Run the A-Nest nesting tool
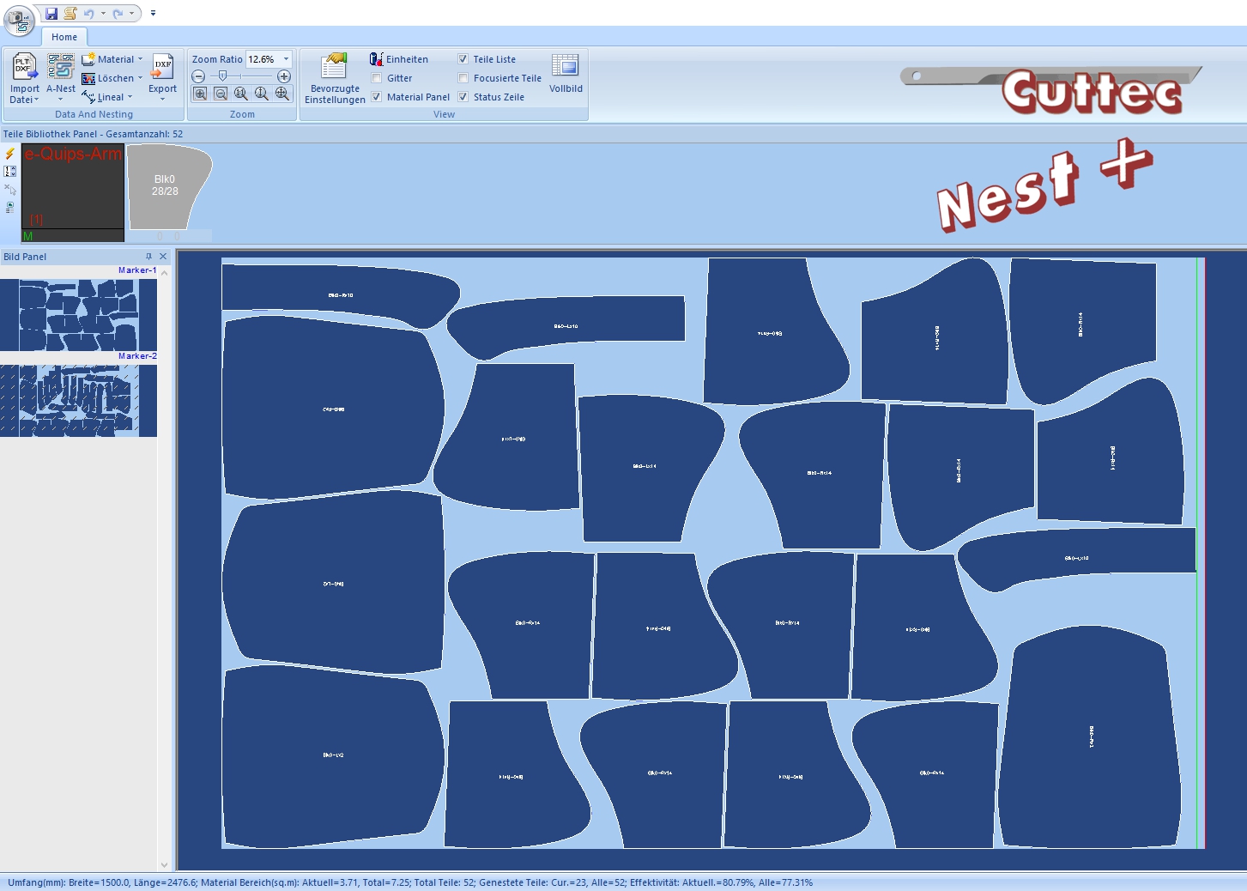Image resolution: width=1247 pixels, height=891 pixels. click(60, 67)
